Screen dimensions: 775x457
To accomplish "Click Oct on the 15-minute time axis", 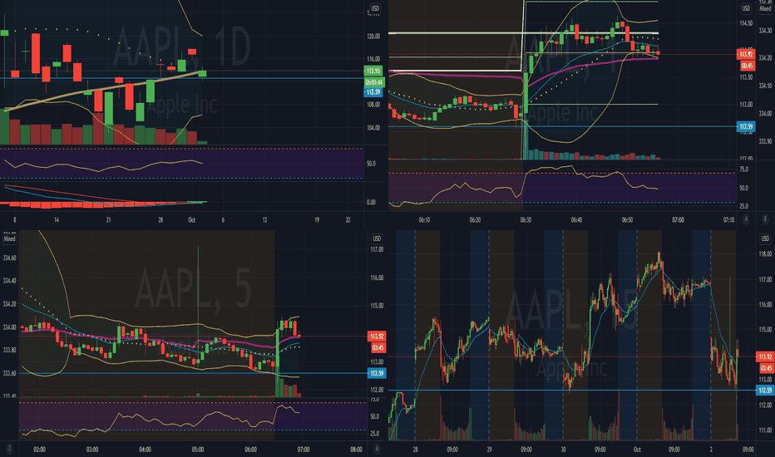I will [x=637, y=450].
